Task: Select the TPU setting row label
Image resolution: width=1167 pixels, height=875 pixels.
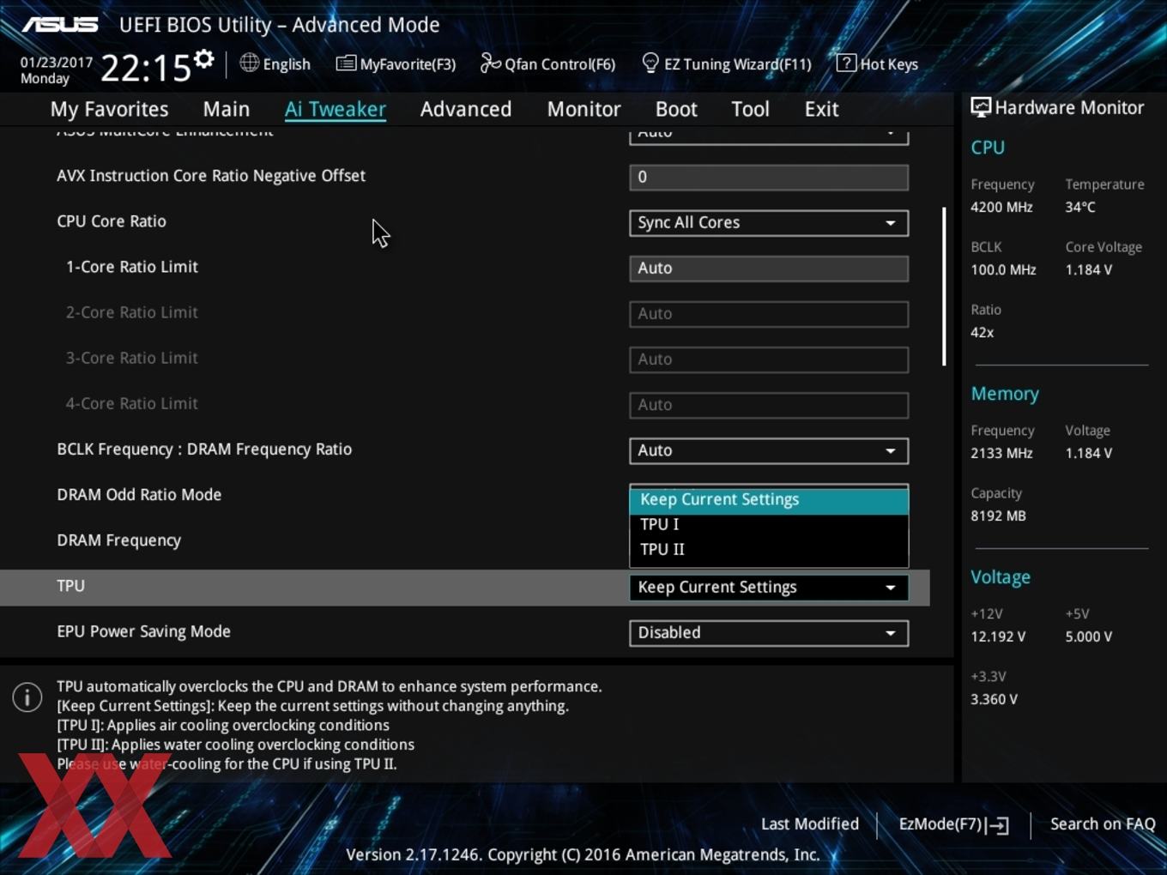Action: tap(70, 586)
